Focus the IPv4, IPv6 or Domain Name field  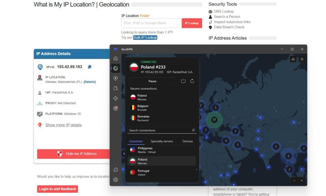[152, 23]
